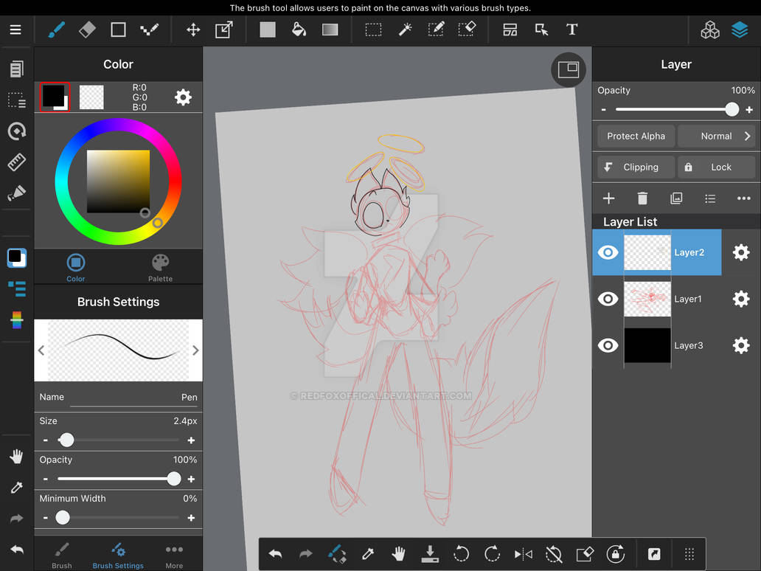Select the Brush tool in top toolbar
Screen dimensions: 761x571
tap(56, 30)
